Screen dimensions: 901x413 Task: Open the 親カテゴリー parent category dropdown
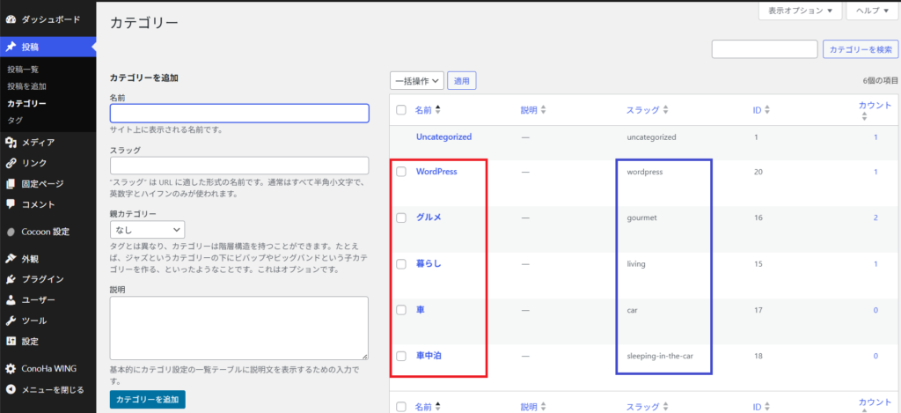(147, 230)
